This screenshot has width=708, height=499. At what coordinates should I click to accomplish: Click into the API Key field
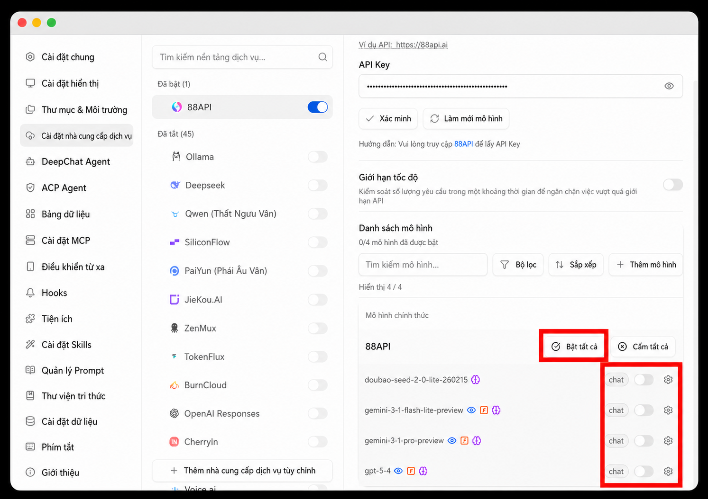521,86
